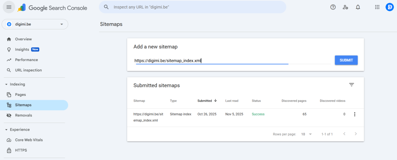The image size is (397, 160).
Task: Open the Help icon
Action: coord(333,7)
